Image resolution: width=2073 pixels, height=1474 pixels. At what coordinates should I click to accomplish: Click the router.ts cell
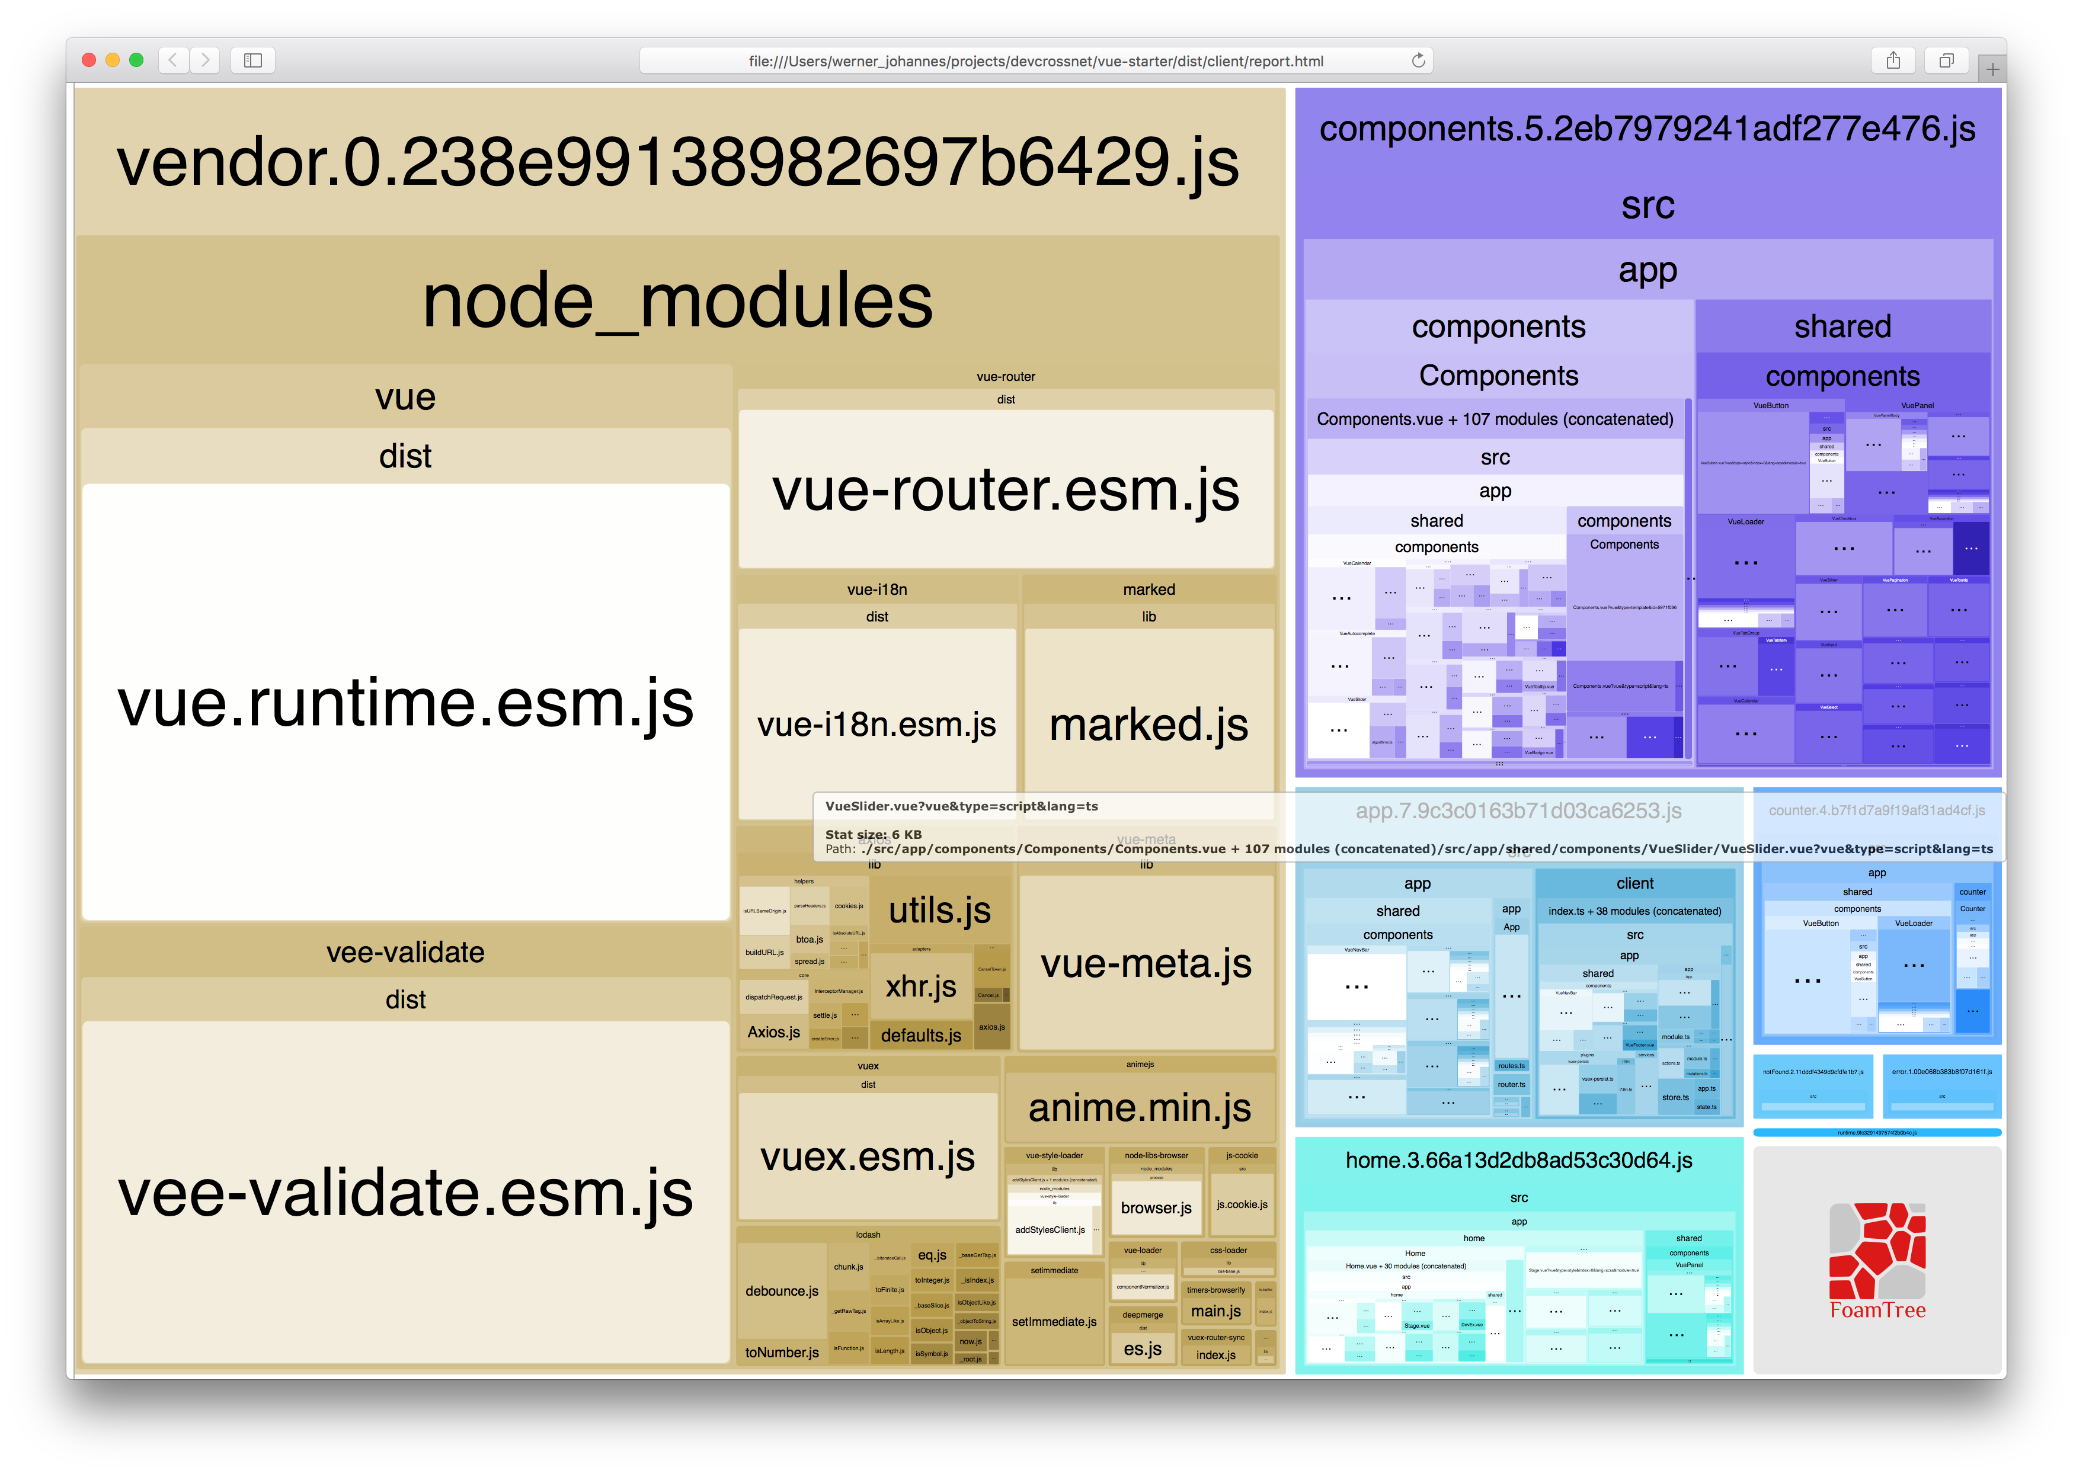(x=1511, y=1085)
